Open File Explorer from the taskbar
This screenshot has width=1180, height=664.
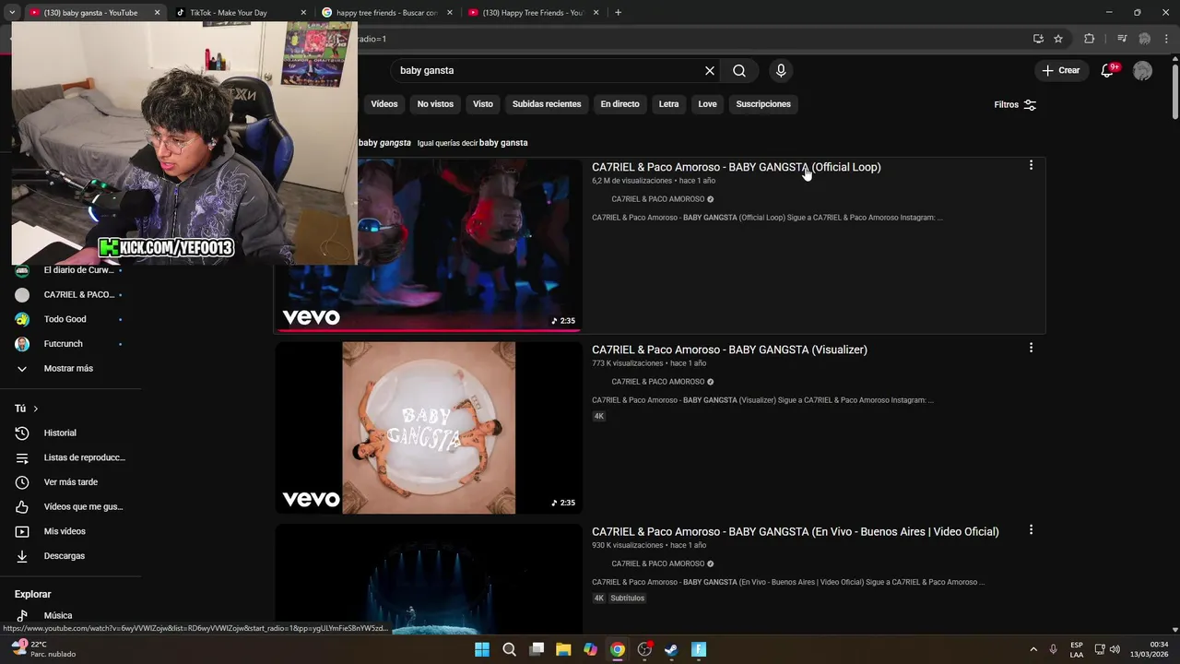click(x=563, y=649)
